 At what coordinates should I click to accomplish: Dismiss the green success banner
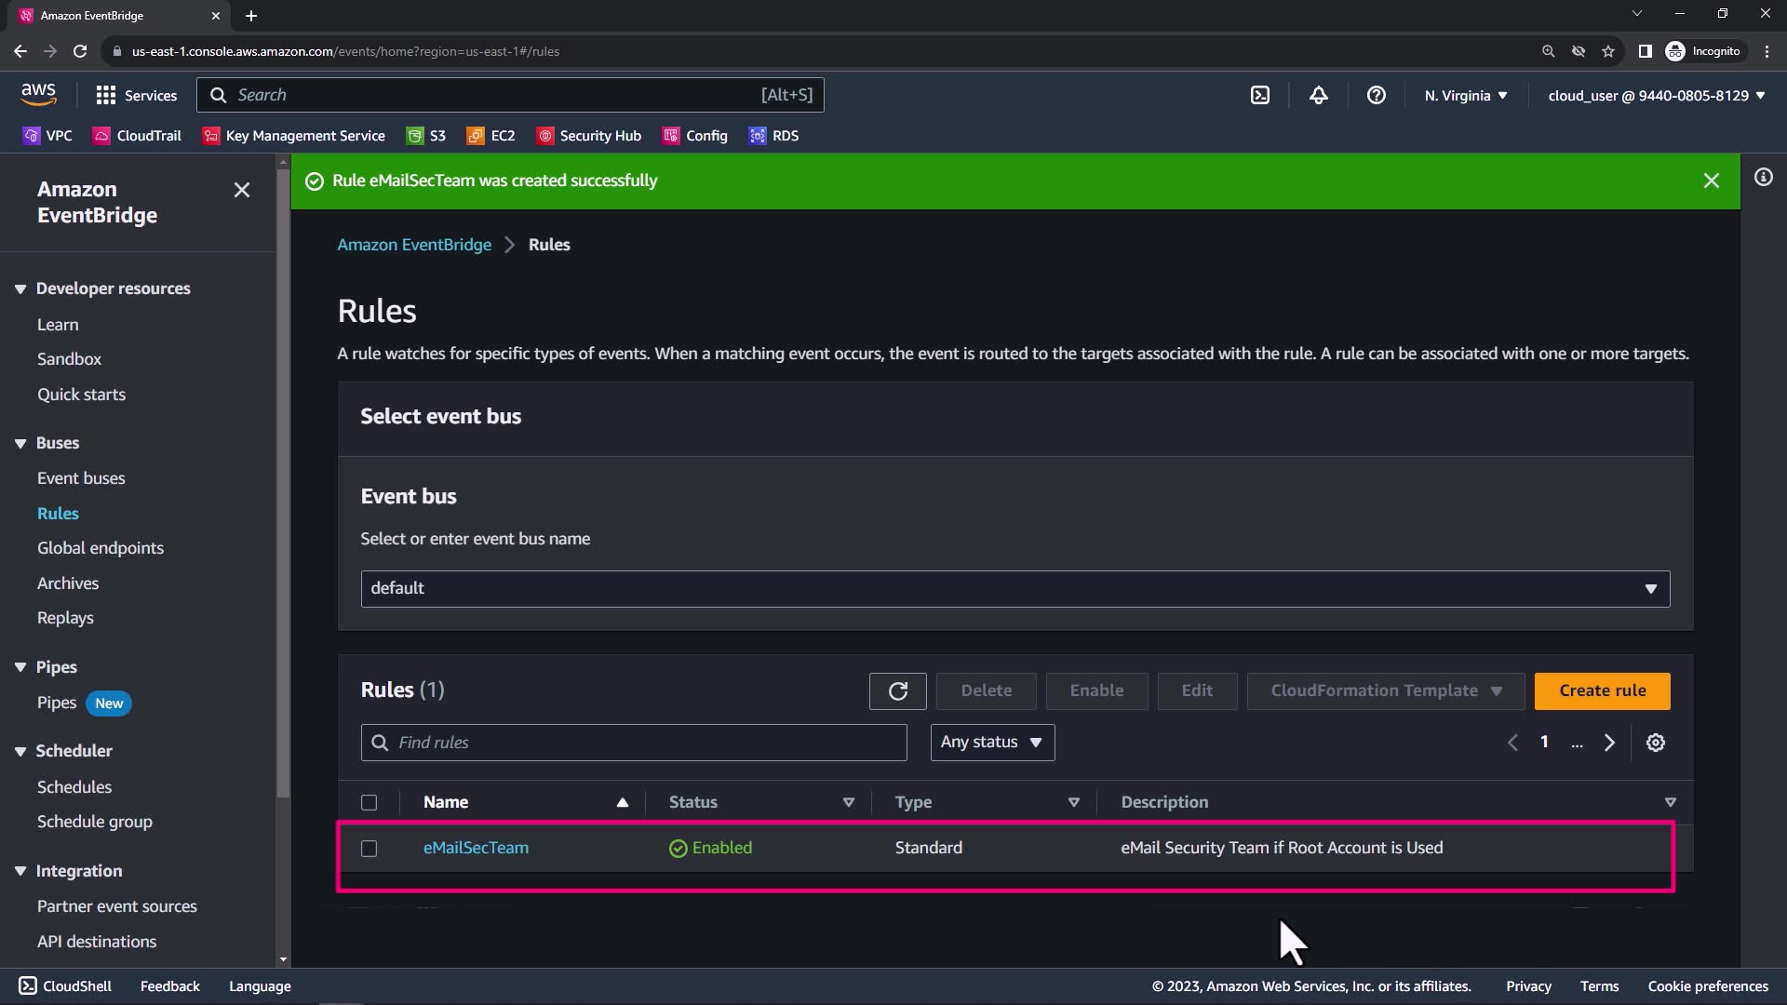[1711, 181]
